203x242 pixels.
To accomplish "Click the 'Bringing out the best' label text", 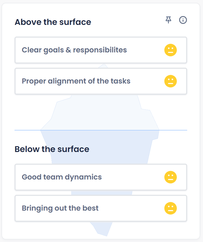I will (60, 208).
